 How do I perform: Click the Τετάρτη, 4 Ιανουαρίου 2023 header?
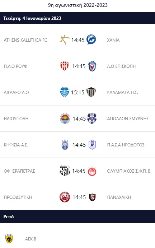pos(32,18)
